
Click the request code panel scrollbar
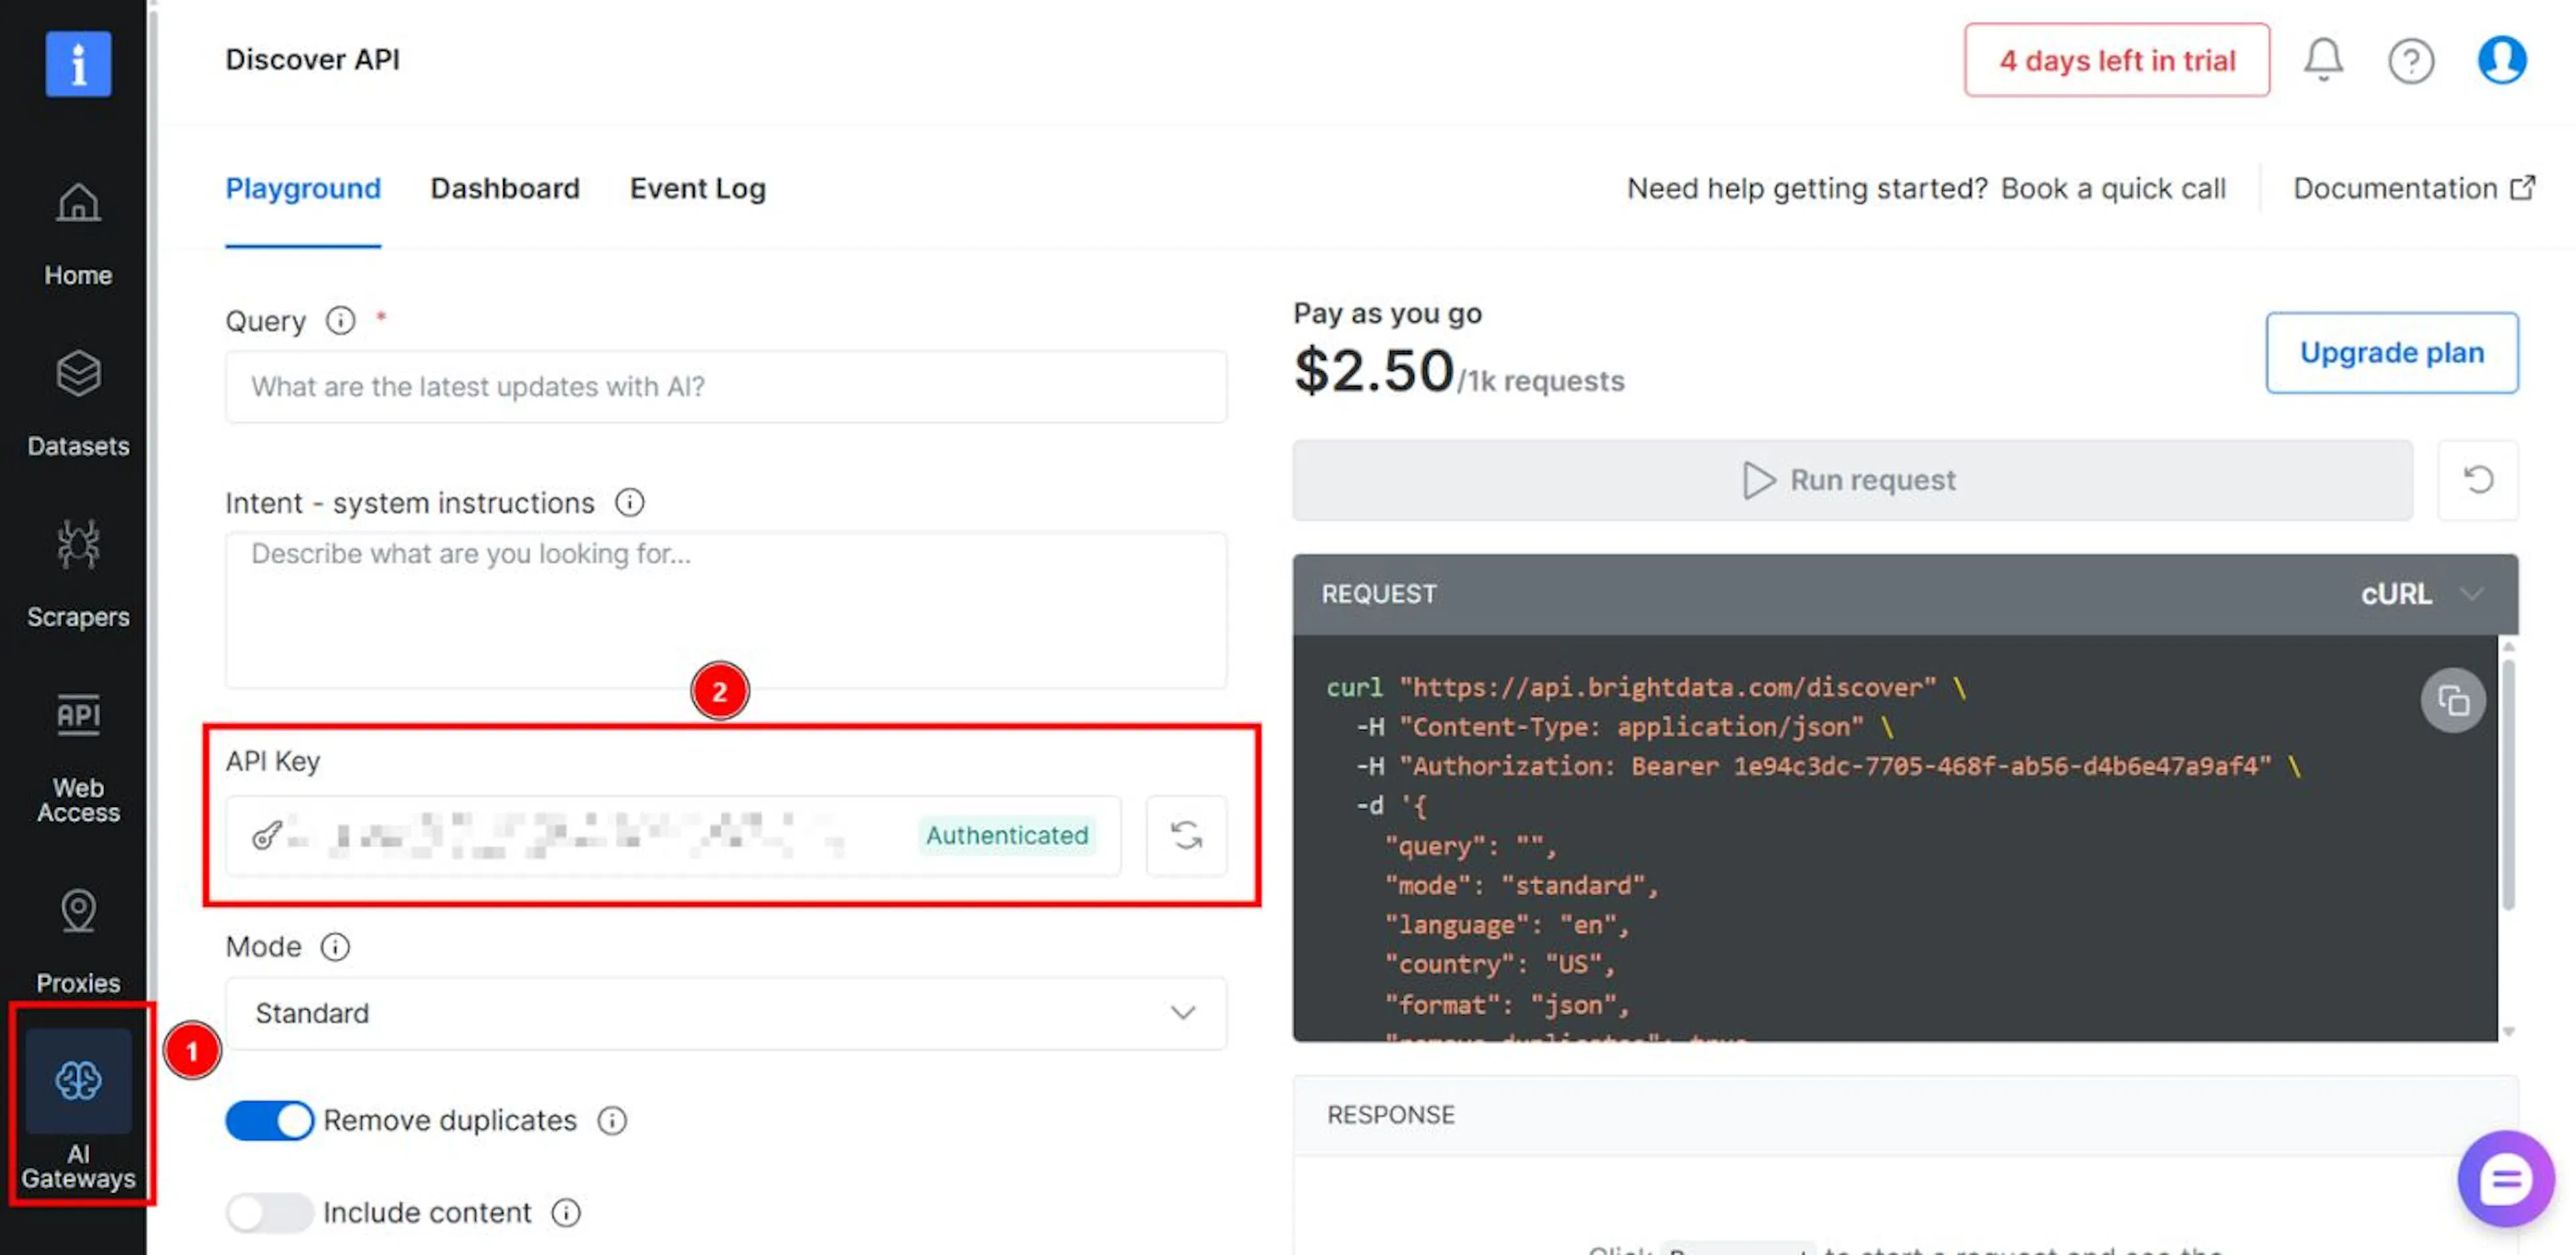click(x=2507, y=785)
